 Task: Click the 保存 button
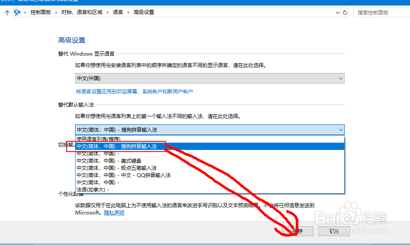297,231
